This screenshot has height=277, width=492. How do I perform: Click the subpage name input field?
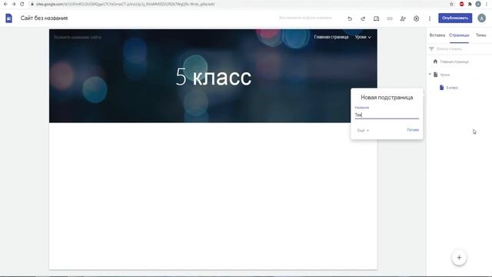click(387, 115)
